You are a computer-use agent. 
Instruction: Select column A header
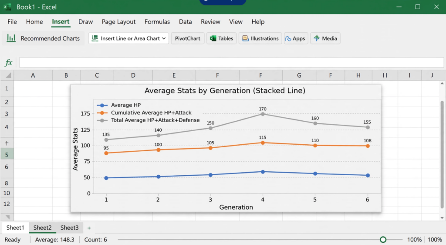(x=33, y=75)
